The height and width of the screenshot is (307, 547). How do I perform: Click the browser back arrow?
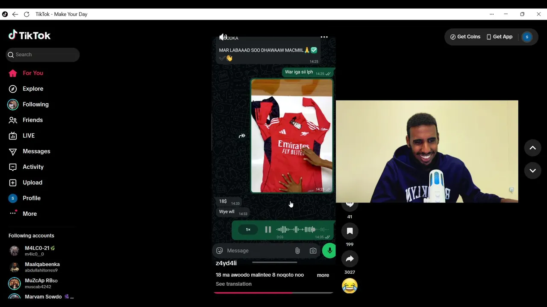coord(15,14)
